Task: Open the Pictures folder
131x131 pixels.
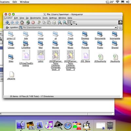Action: click(85, 45)
